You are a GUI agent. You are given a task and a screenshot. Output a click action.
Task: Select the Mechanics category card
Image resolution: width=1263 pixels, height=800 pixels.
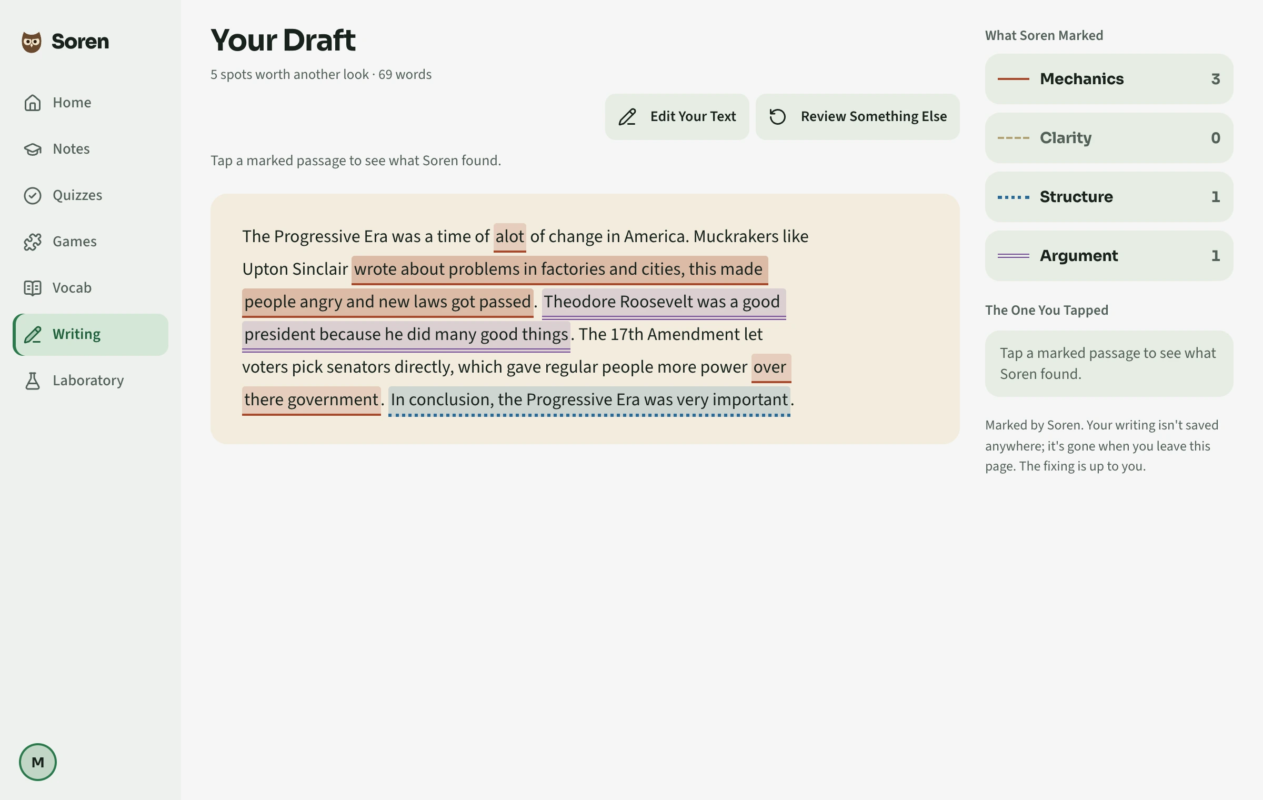tap(1109, 79)
